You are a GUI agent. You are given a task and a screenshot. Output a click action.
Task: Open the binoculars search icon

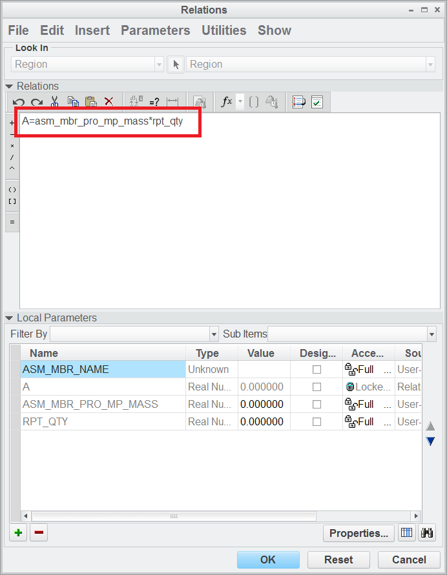coord(427,533)
